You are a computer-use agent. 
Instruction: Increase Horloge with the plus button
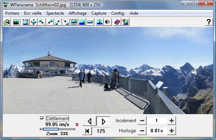click(x=171, y=131)
